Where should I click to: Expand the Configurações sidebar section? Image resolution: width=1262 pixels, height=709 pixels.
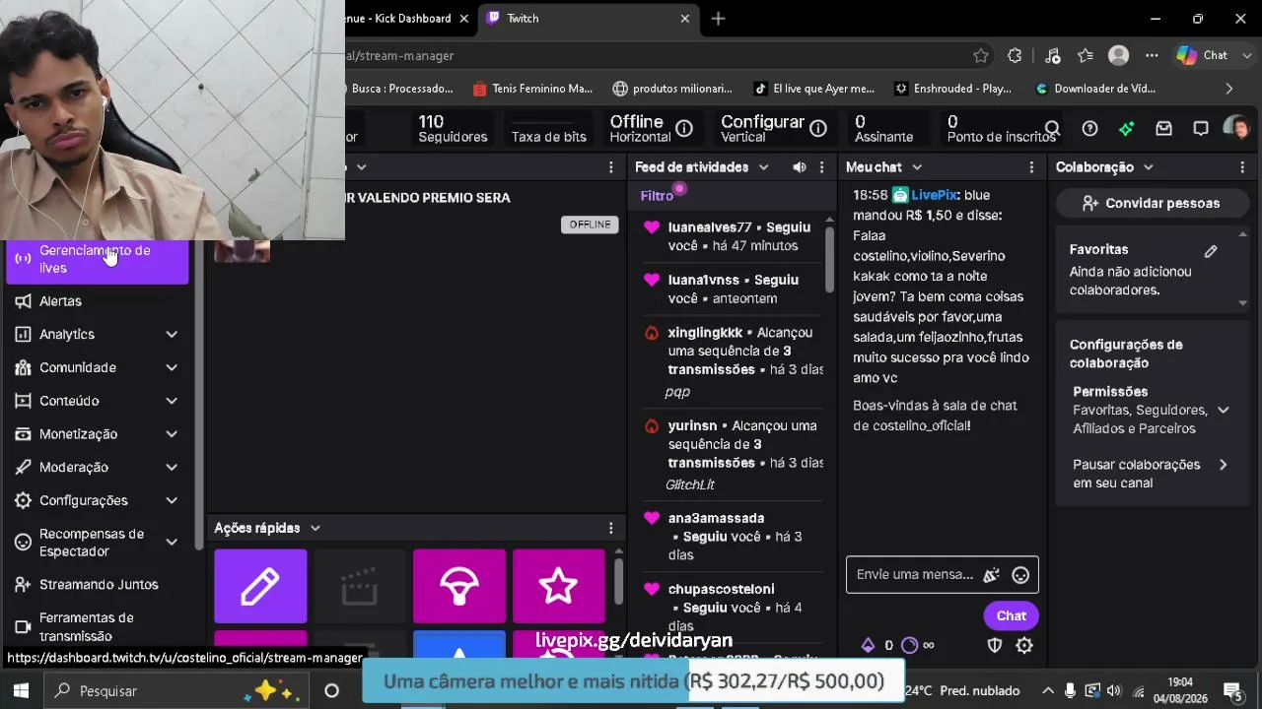click(172, 501)
